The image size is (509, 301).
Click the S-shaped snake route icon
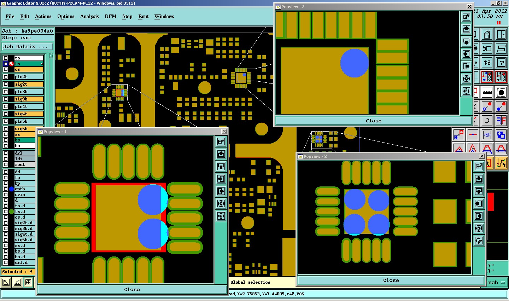pyautogui.click(x=501, y=49)
